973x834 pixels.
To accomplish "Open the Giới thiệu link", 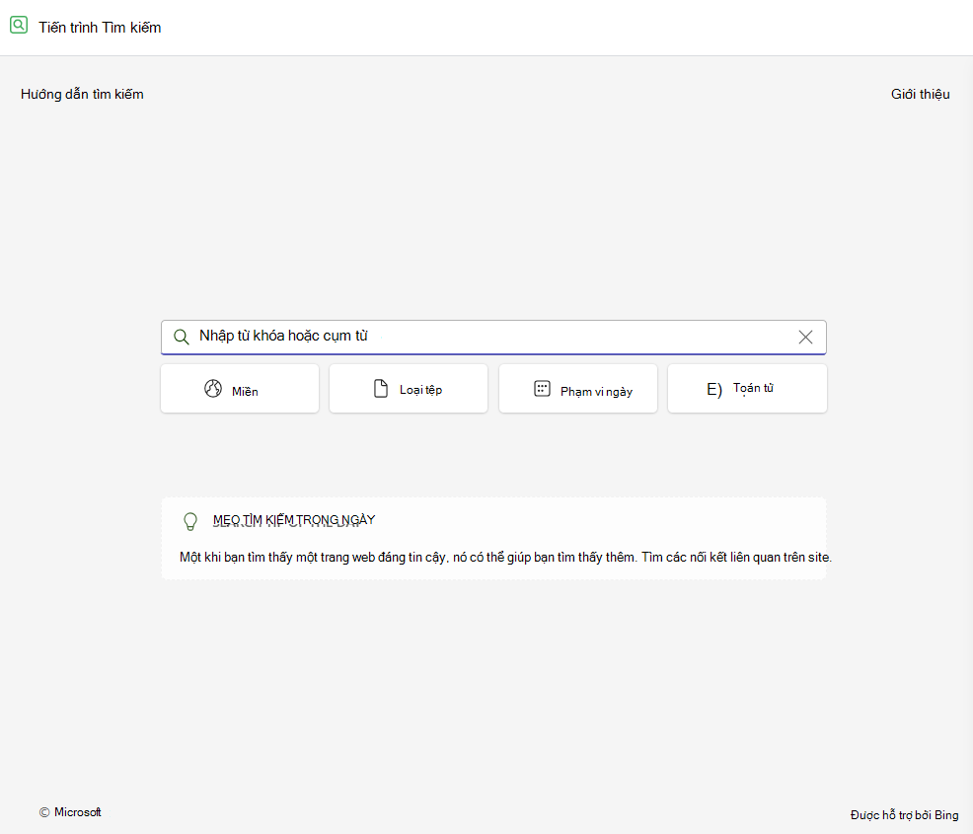I will 921,95.
